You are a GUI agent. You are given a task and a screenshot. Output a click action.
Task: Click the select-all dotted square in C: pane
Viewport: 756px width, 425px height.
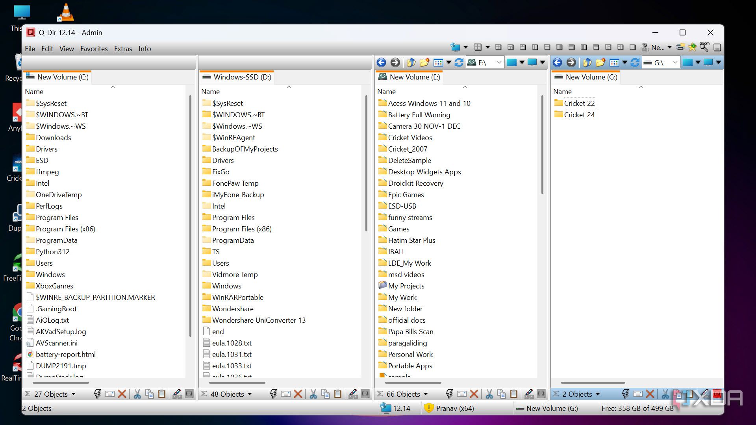click(x=189, y=394)
